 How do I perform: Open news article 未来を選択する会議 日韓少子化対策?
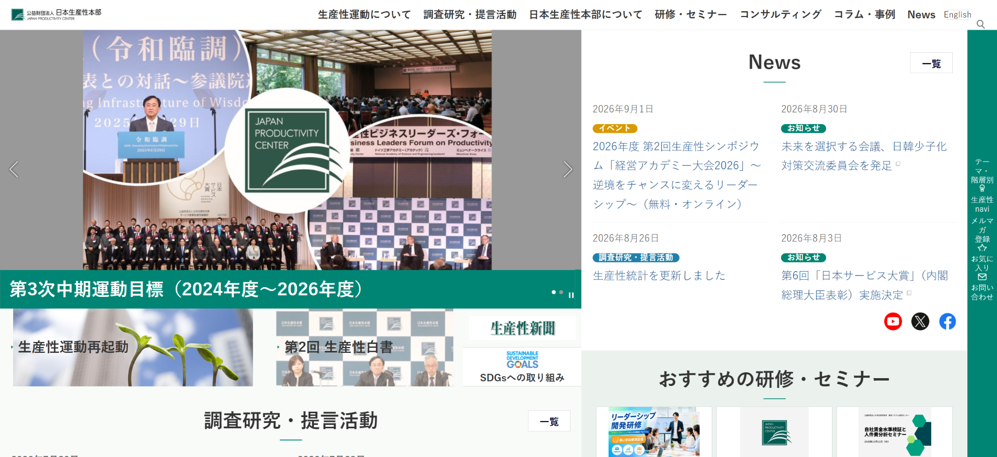(x=864, y=156)
